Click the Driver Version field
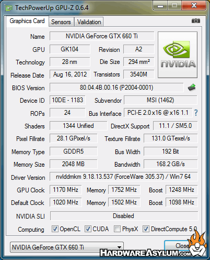 pos(124,177)
